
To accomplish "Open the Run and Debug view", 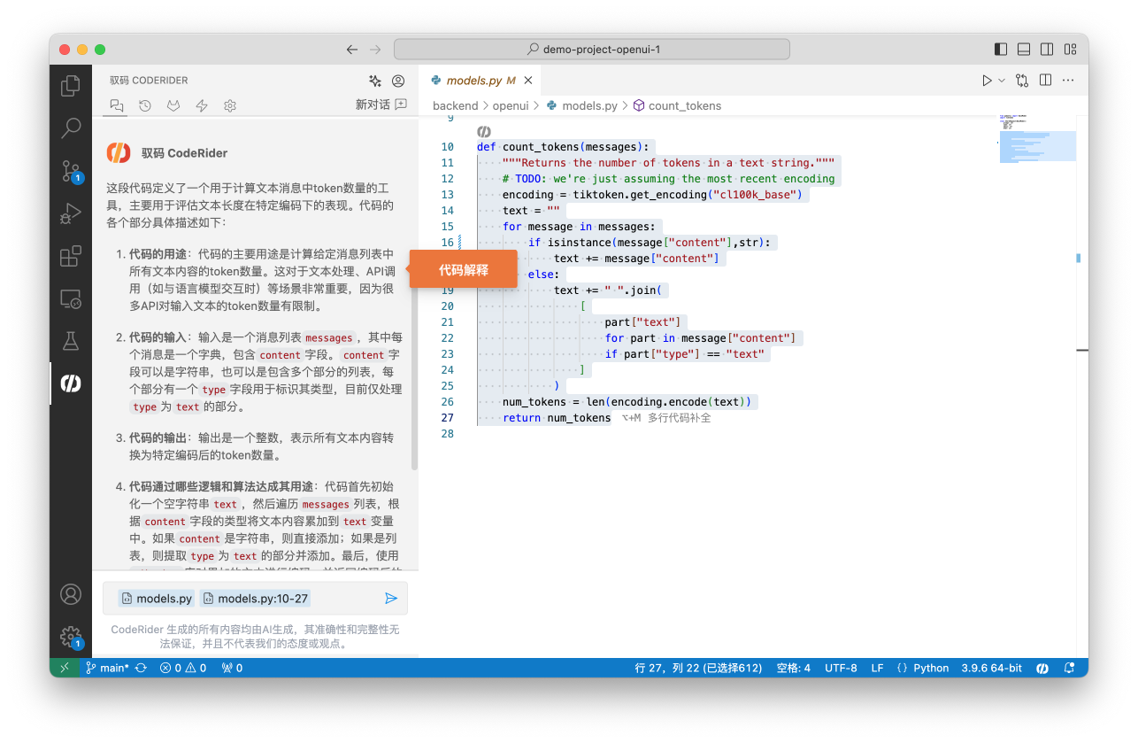I will pyautogui.click(x=71, y=213).
